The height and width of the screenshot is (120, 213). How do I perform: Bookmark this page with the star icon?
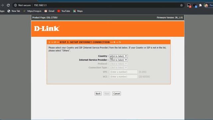(181, 5)
